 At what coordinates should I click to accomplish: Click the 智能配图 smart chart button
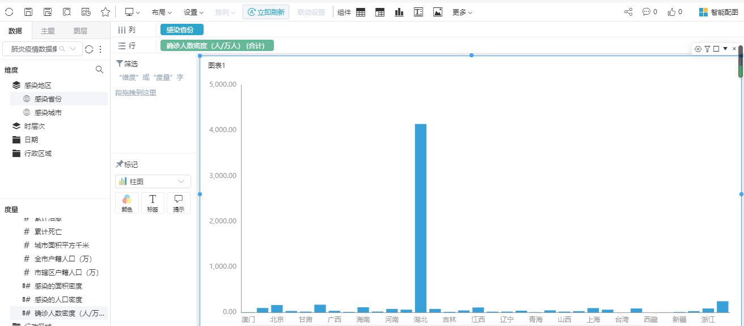(718, 12)
